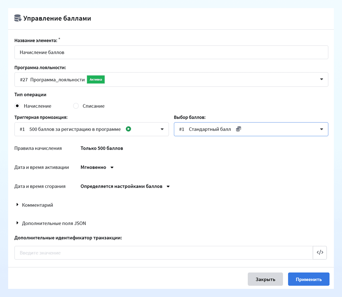The width and height of the screenshot is (342, 297).
Task: Select the Списание radio button
Action: coord(76,106)
